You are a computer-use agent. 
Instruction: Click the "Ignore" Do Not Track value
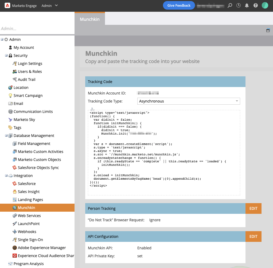click(x=155, y=220)
